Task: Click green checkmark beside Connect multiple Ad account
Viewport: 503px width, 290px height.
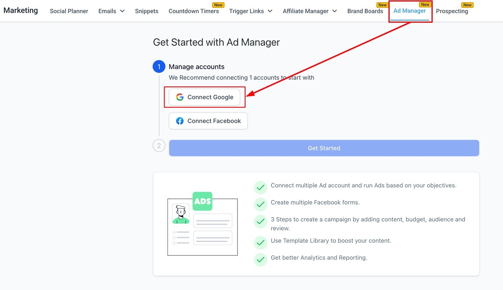Action: 261,187
